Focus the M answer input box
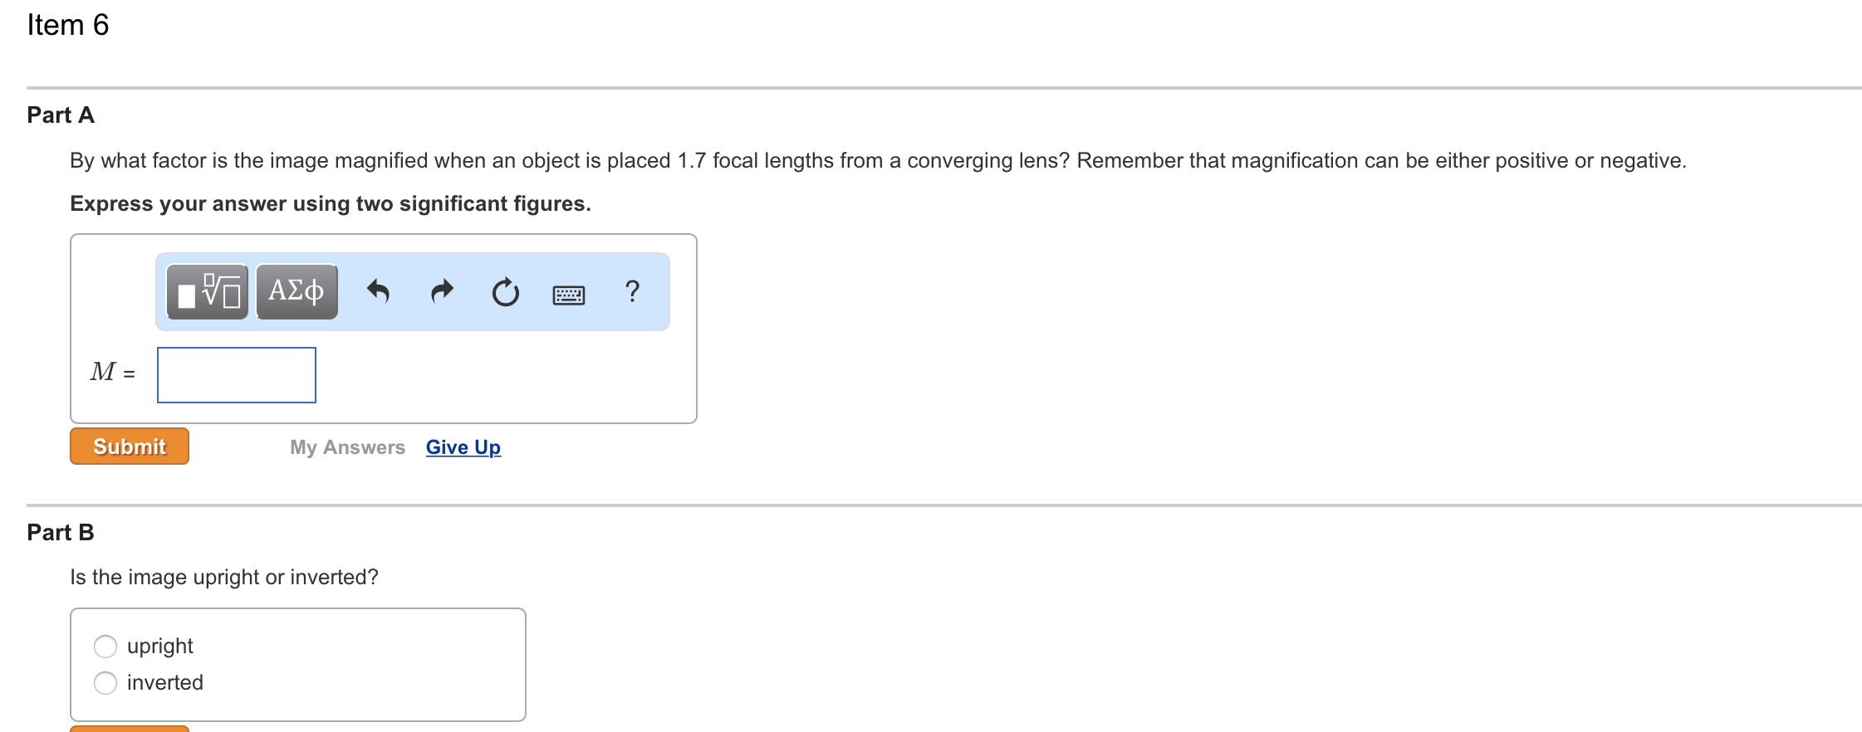Viewport: 1862px width, 732px height. pyautogui.click(x=237, y=375)
